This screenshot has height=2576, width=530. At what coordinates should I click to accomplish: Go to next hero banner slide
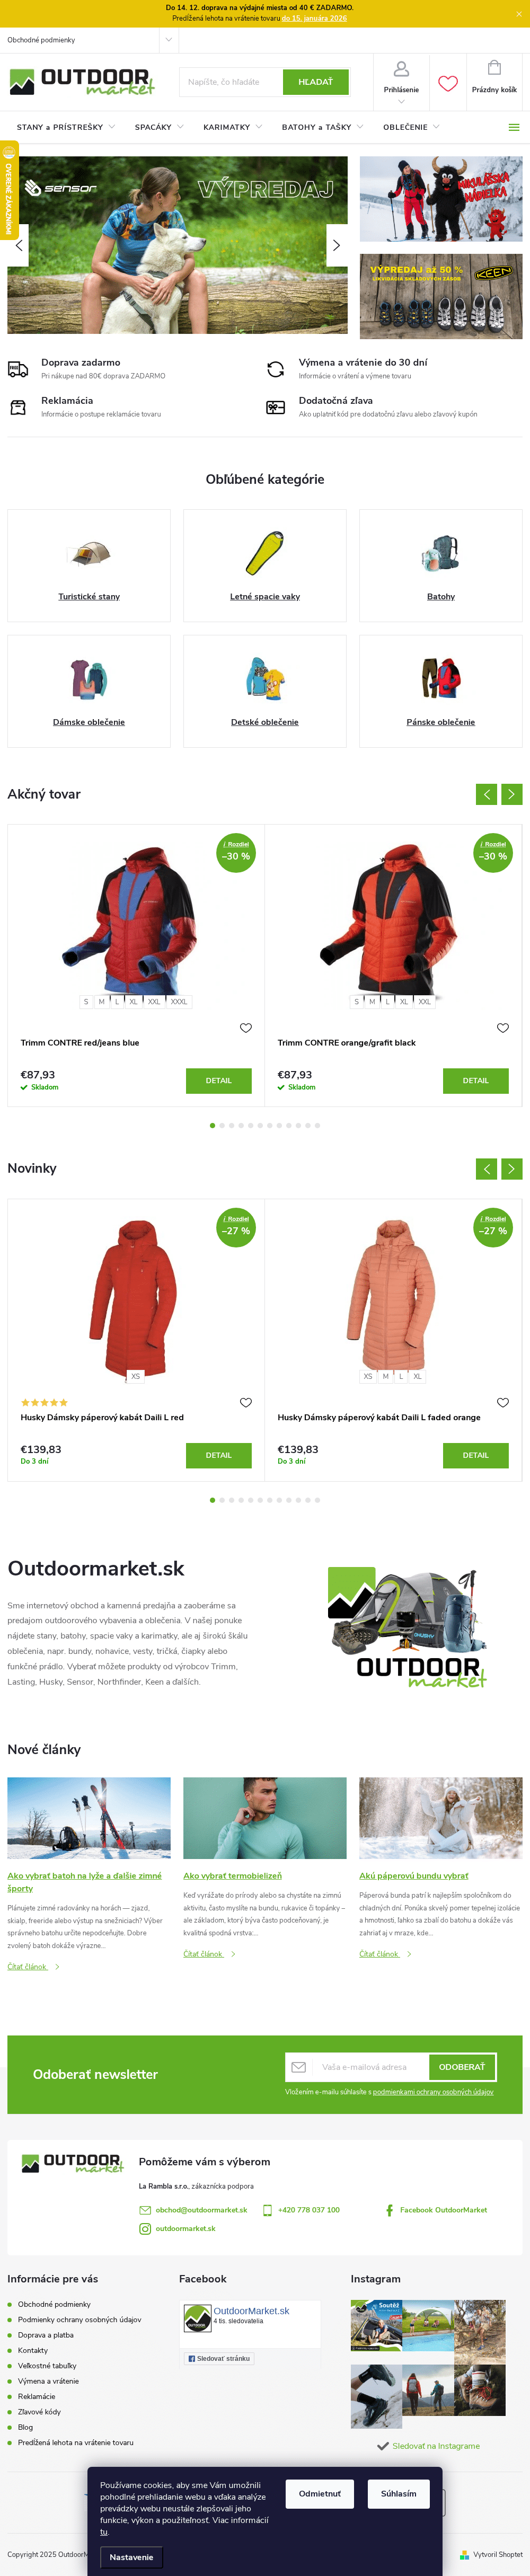[x=336, y=245]
